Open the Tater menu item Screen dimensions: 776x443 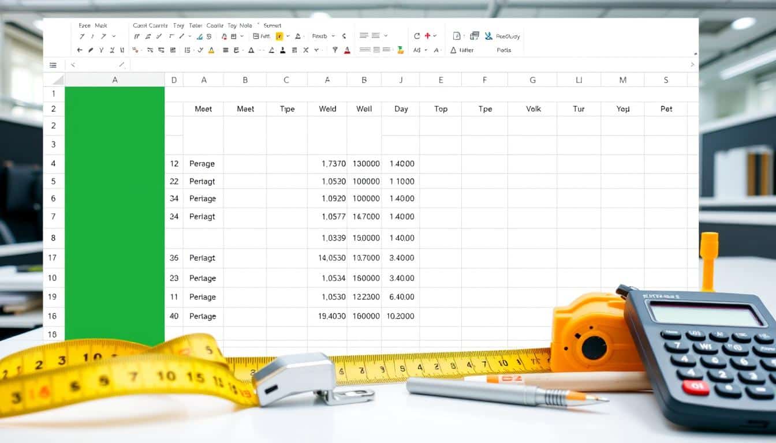click(x=196, y=25)
